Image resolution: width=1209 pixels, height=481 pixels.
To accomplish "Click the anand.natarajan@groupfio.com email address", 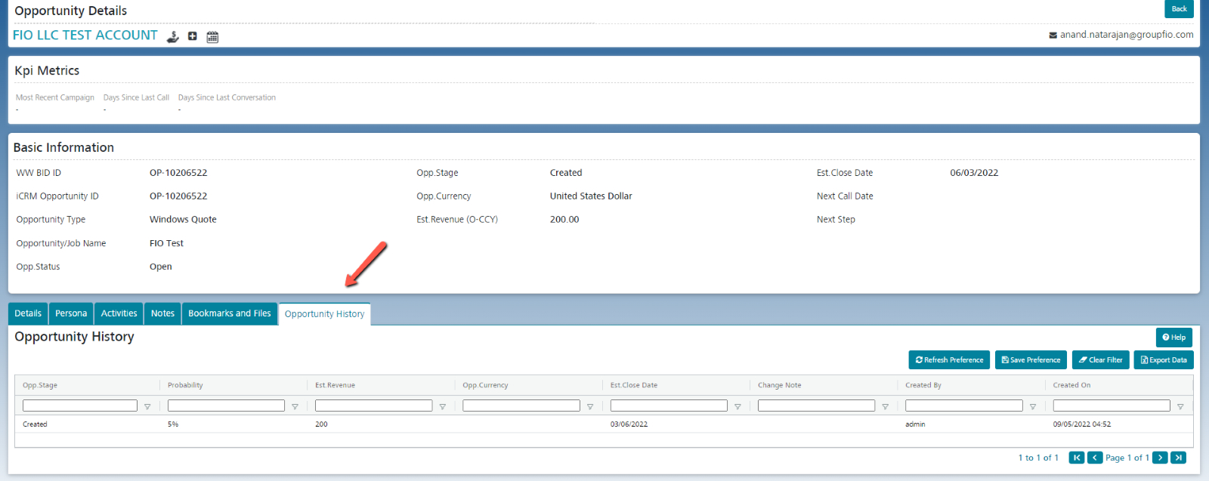I will point(1127,35).
